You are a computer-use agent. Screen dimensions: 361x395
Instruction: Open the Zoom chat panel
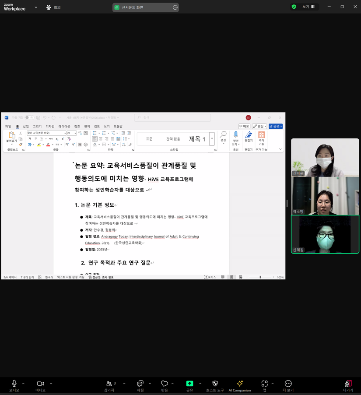tap(140, 384)
